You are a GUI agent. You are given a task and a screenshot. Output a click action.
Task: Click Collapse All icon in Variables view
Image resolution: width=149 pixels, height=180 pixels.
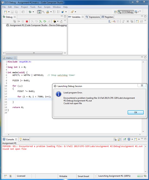coord(118,21)
